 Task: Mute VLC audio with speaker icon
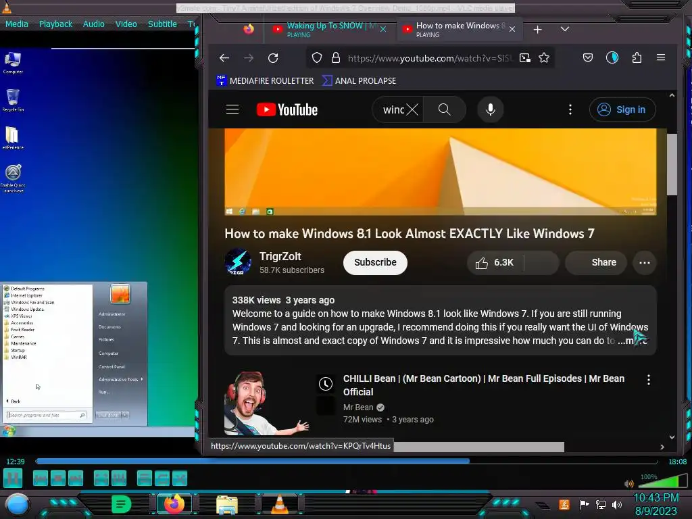point(629,484)
